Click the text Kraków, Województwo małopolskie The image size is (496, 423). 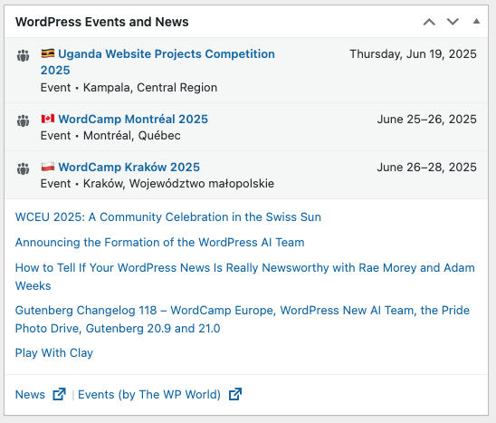coord(178,184)
